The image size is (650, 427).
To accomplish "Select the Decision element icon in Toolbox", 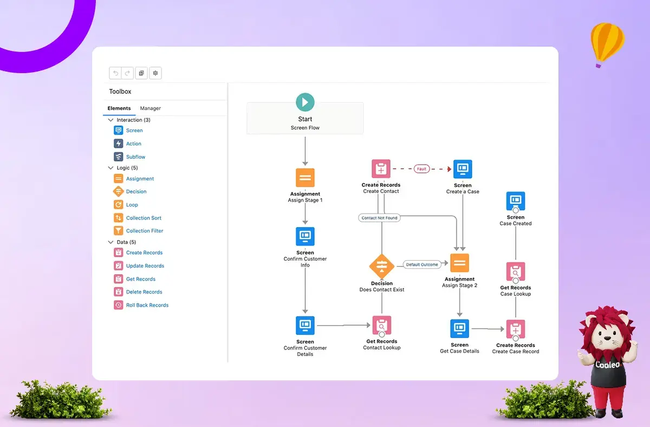I will pos(119,191).
